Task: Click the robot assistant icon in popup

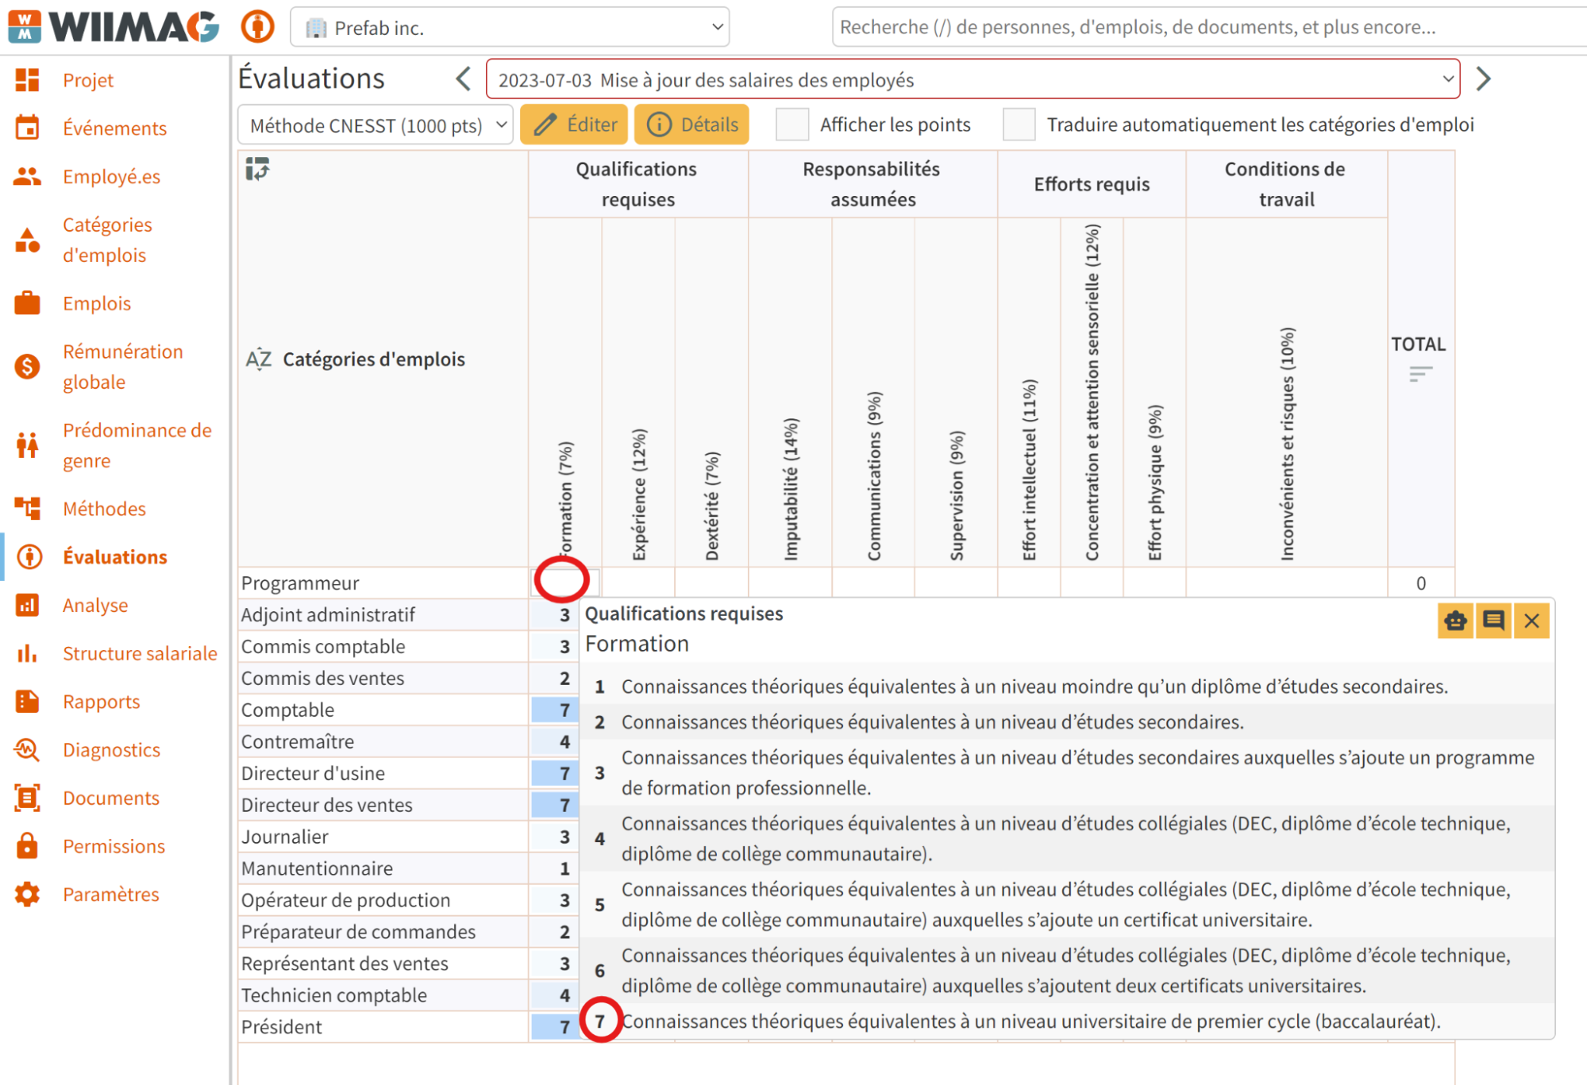Action: click(1455, 621)
